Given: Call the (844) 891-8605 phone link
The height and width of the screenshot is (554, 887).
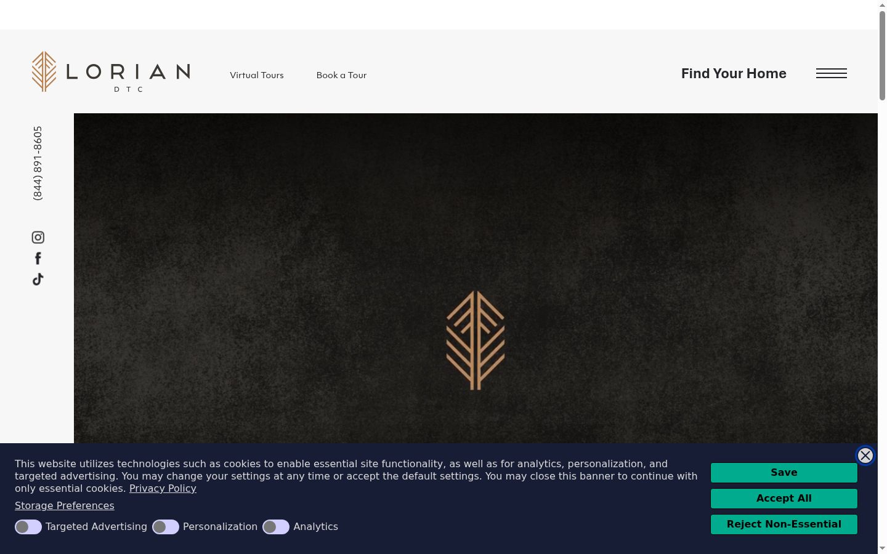Looking at the screenshot, I should tap(38, 163).
